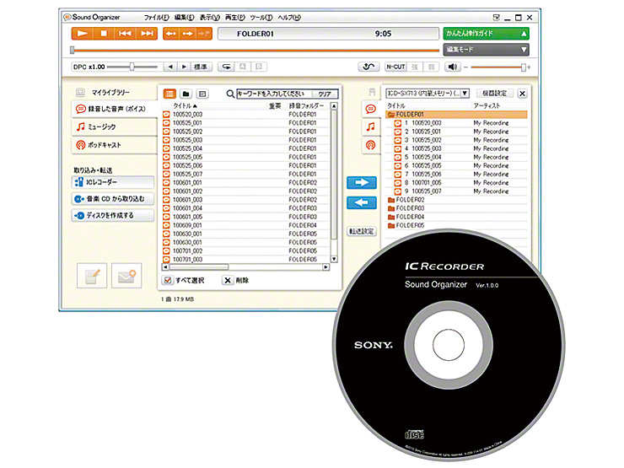Image resolution: width=624 pixels, height=468 pixels.
Task: Switch to list view icon in library
Action: tap(169, 94)
